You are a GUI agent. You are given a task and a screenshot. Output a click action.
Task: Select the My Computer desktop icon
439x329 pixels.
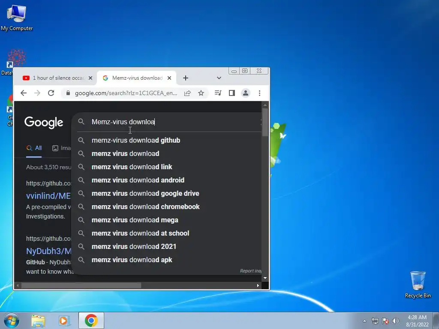tap(17, 17)
